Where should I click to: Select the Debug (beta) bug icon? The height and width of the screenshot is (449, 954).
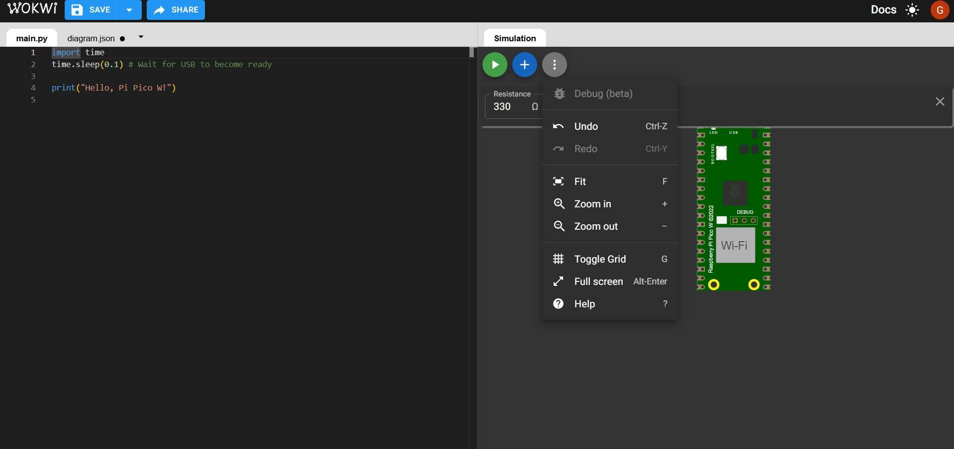559,93
